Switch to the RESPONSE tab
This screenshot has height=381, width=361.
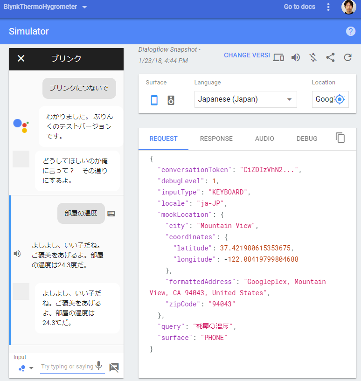click(216, 139)
